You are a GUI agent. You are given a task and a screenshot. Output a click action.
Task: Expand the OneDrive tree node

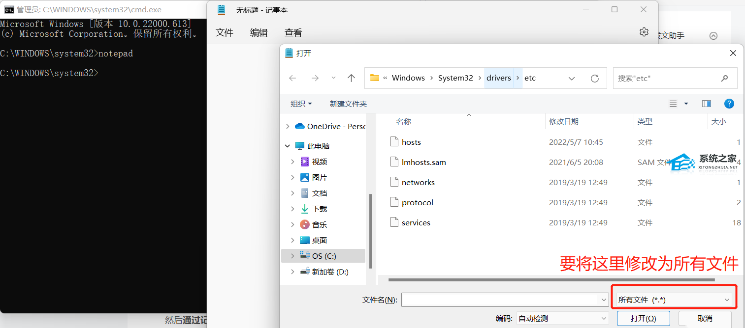tap(288, 126)
